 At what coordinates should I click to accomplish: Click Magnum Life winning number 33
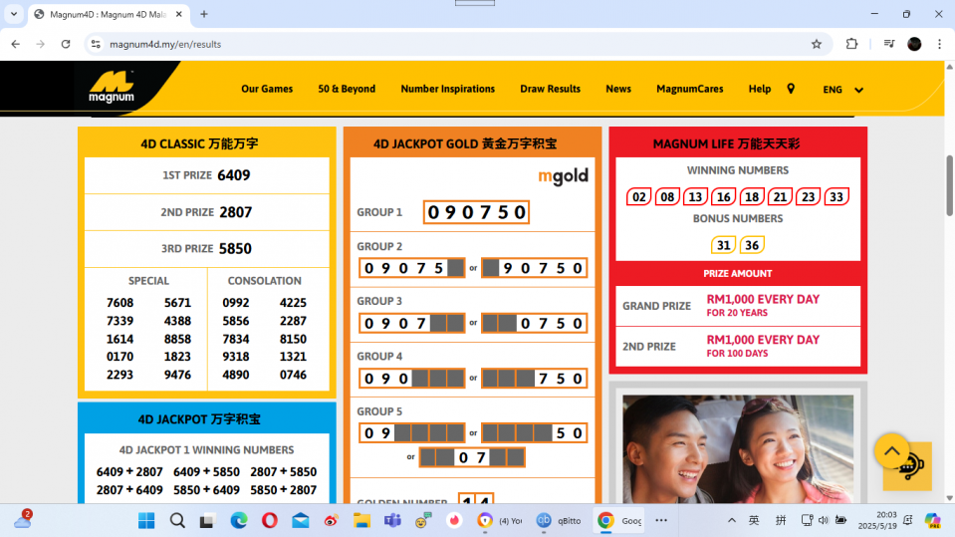pyautogui.click(x=836, y=197)
